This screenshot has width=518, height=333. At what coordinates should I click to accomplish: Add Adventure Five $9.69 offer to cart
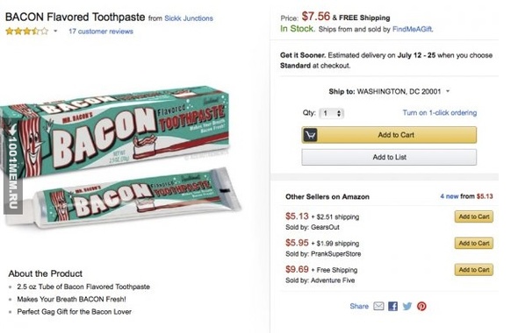pos(474,270)
